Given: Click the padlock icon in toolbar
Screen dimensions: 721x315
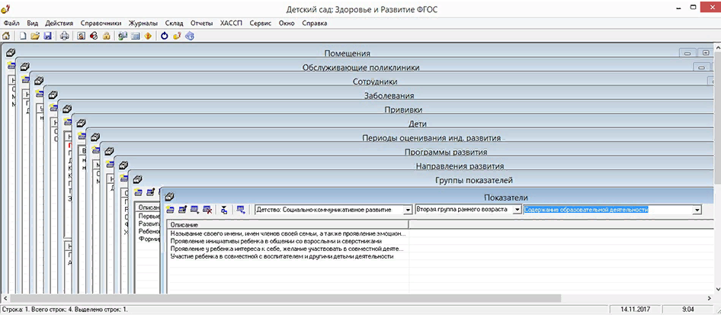Looking at the screenshot, I should pyautogui.click(x=107, y=36).
